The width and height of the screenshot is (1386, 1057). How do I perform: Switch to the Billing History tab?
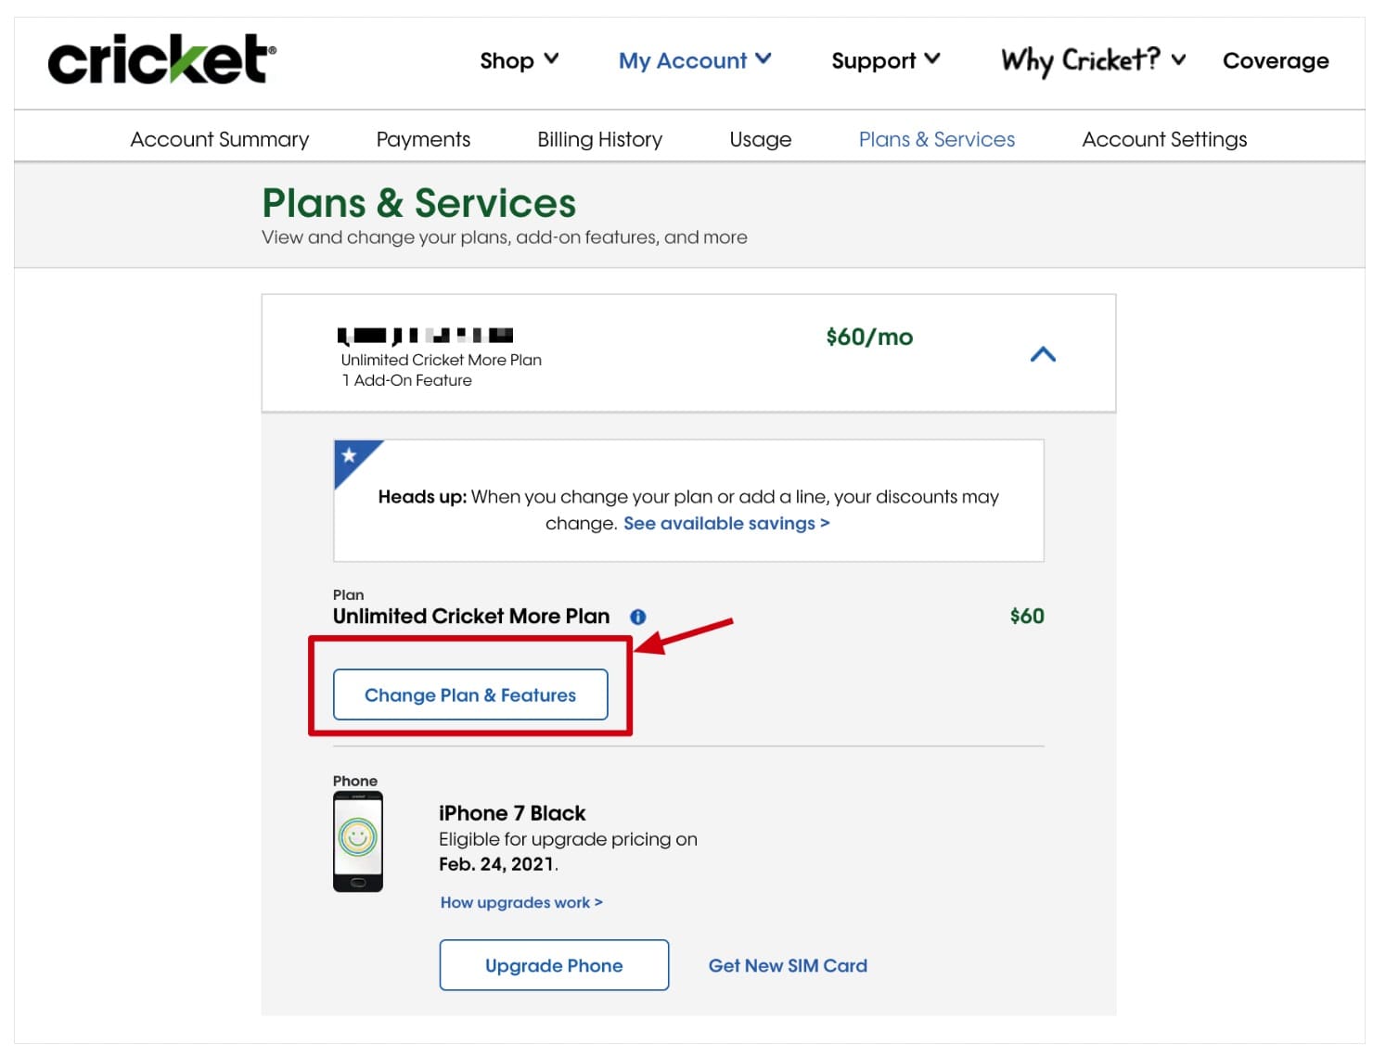599,139
